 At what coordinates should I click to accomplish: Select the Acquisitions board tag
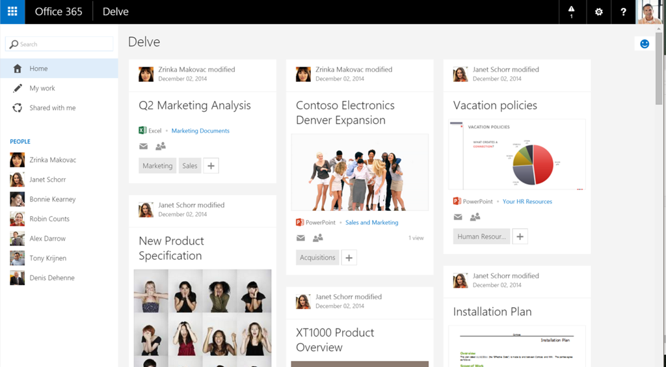317,258
